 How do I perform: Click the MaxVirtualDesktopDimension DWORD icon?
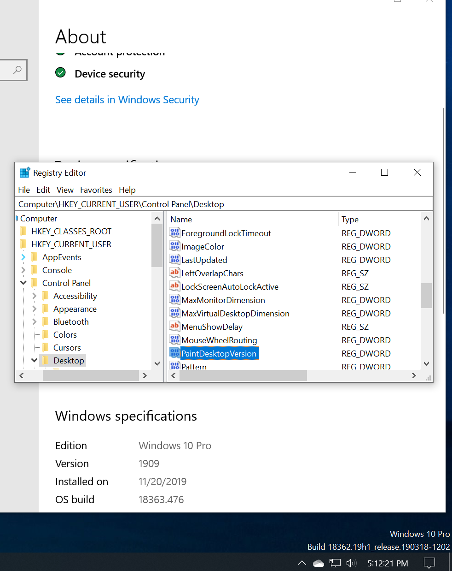click(x=175, y=313)
